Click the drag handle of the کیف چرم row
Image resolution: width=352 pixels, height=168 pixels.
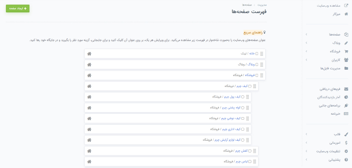pos(255,86)
